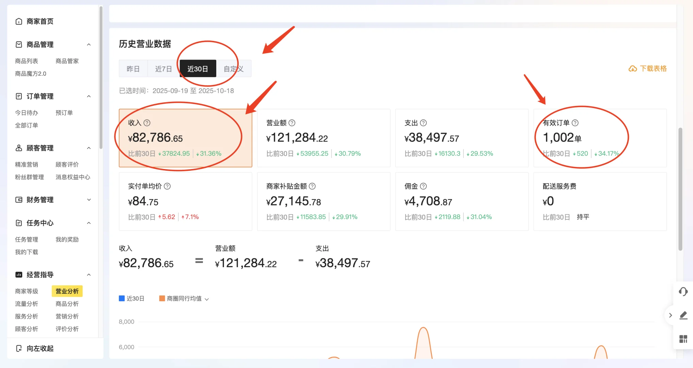Open the headset customer service icon
This screenshot has height=368, width=693.
coord(683,292)
